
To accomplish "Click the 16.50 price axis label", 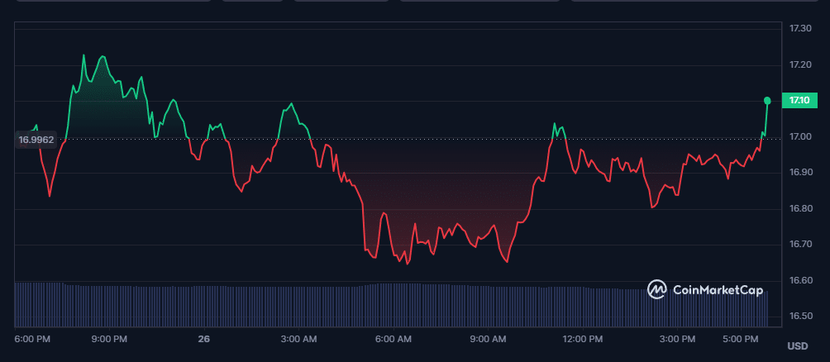I will pyautogui.click(x=799, y=317).
